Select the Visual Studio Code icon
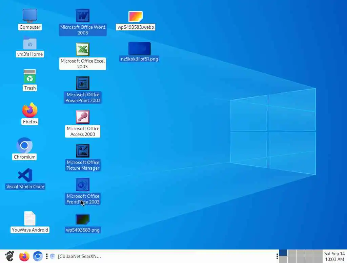Viewport: 347px width, 263px height. pyautogui.click(x=25, y=175)
